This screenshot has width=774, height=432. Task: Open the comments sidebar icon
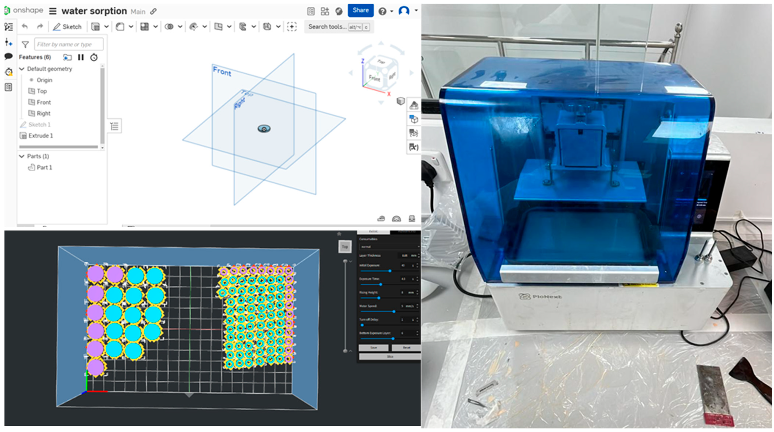[x=9, y=57]
